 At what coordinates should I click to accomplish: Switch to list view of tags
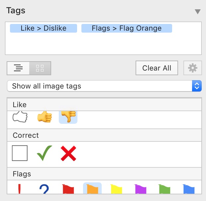pyautogui.click(x=18, y=68)
